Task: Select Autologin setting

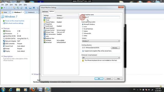Action: 61,40
